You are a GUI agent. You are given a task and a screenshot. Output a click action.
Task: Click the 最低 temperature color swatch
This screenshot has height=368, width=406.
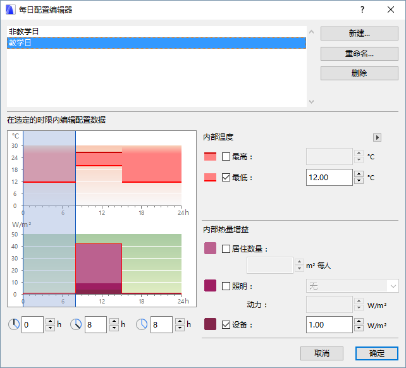(x=210, y=178)
